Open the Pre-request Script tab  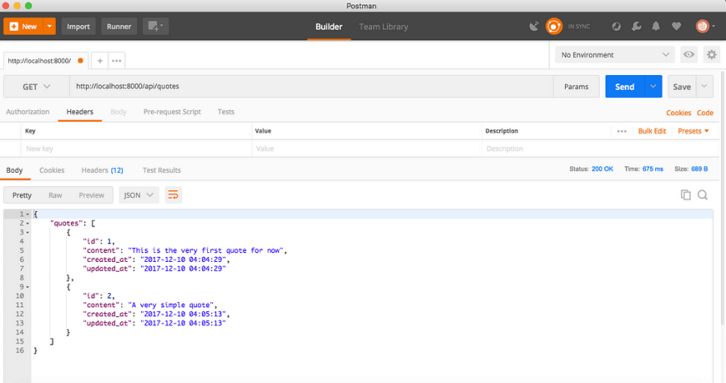(172, 112)
